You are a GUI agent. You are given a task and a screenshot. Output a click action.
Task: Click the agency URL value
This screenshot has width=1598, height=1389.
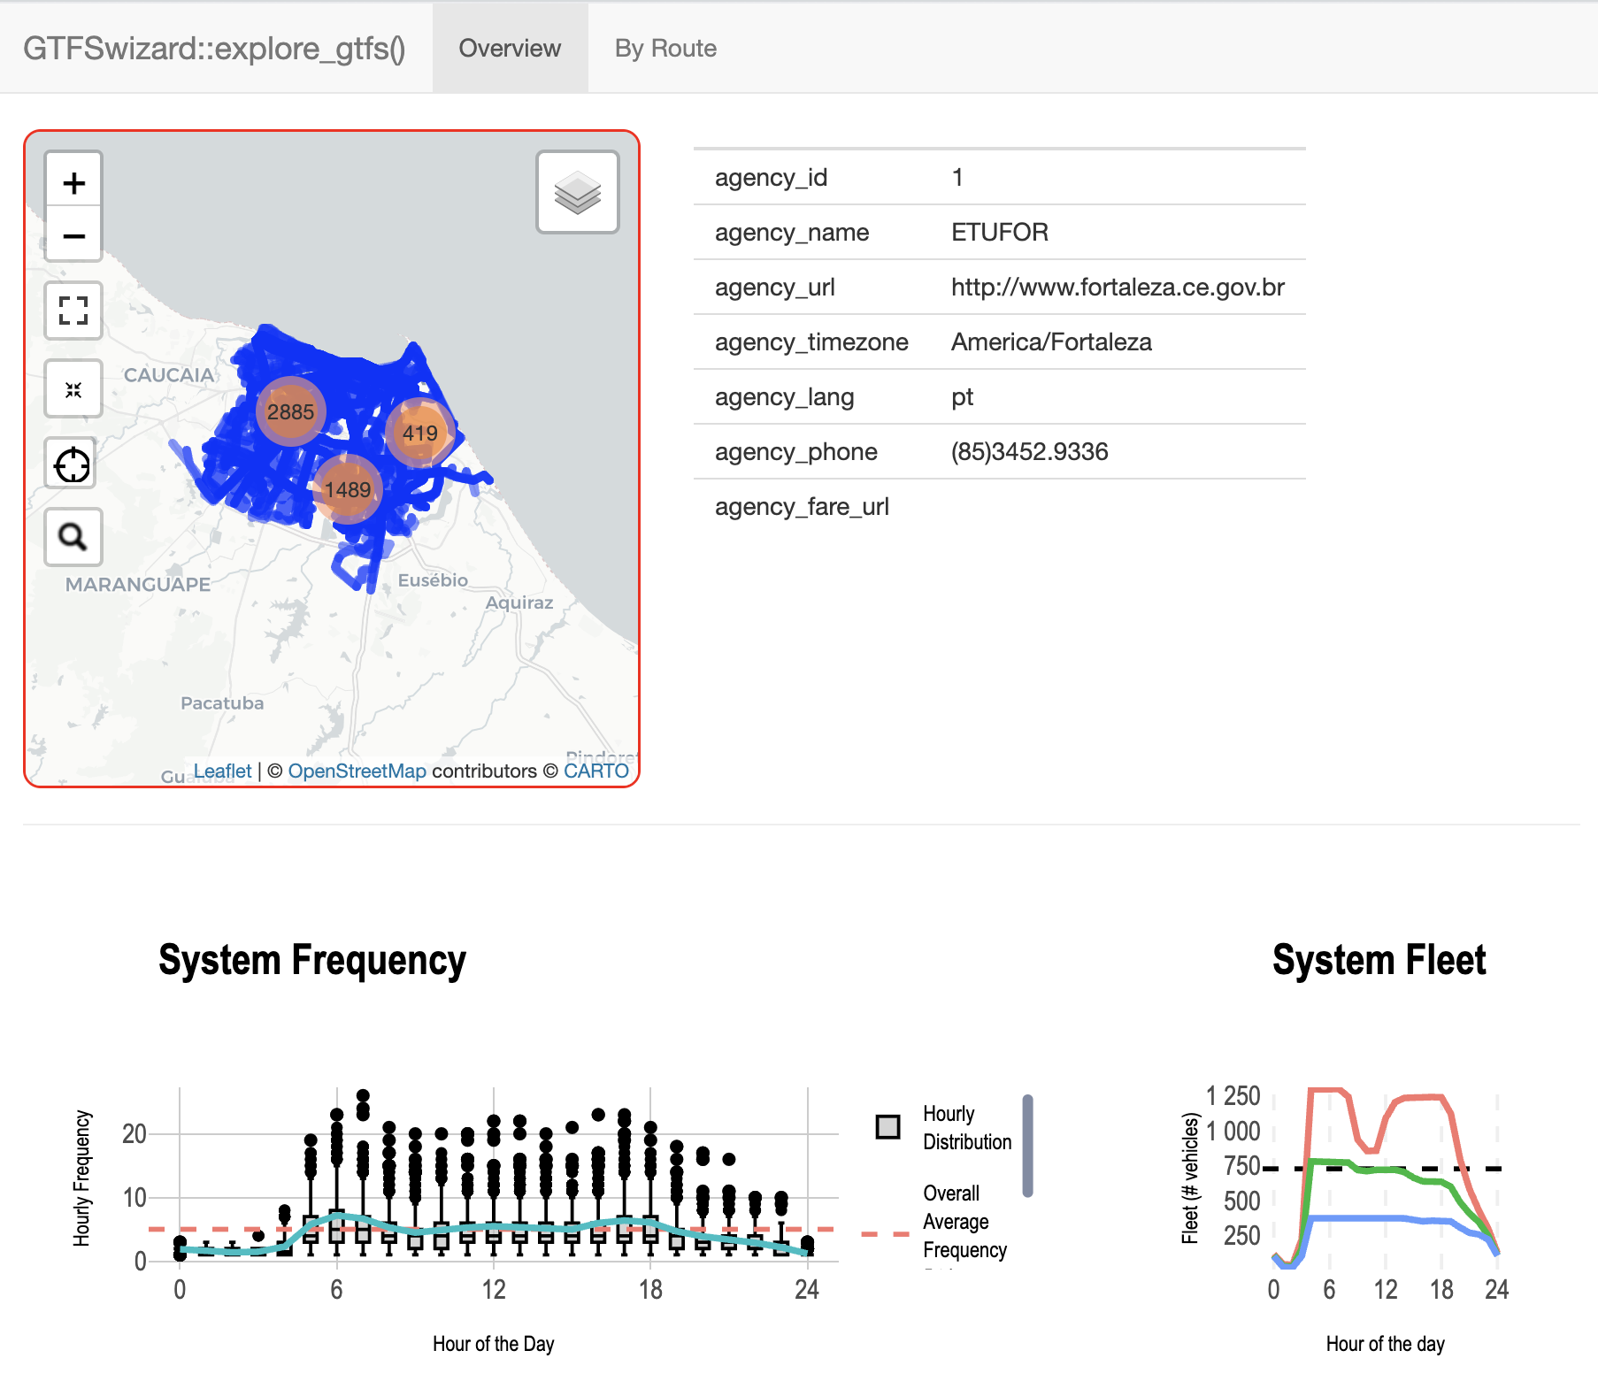tap(1117, 288)
